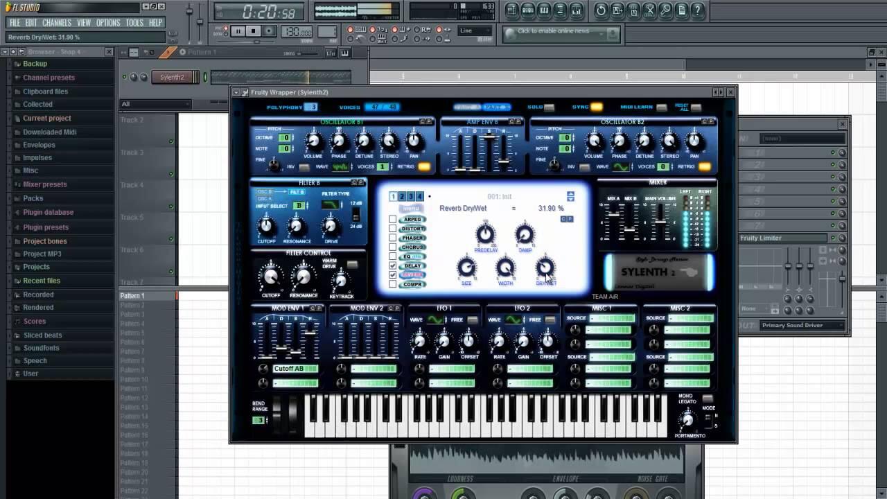Enable the COMPR effect checkbox
This screenshot has height=499, width=887.
point(393,284)
